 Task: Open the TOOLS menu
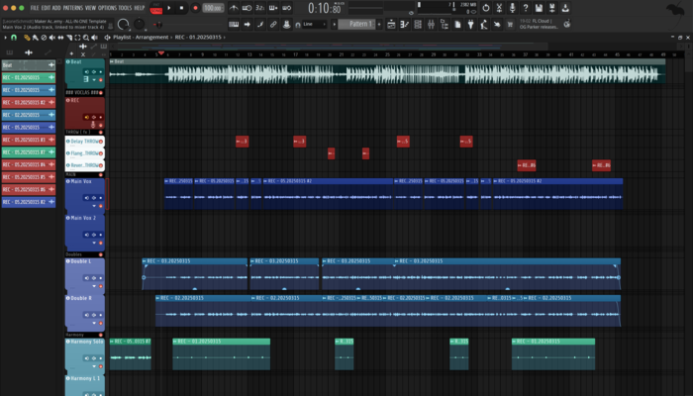[x=125, y=8]
